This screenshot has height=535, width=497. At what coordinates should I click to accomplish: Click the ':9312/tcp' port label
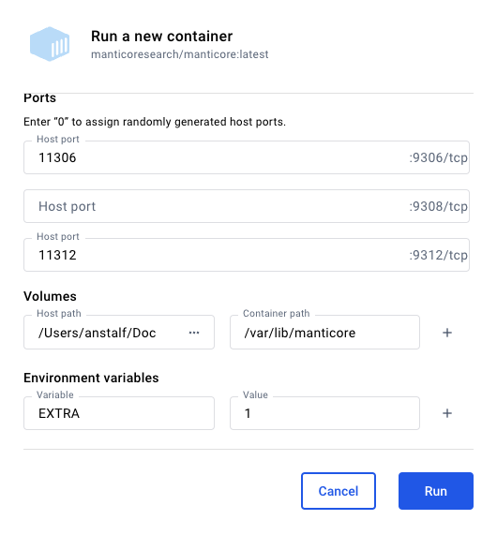pos(439,255)
